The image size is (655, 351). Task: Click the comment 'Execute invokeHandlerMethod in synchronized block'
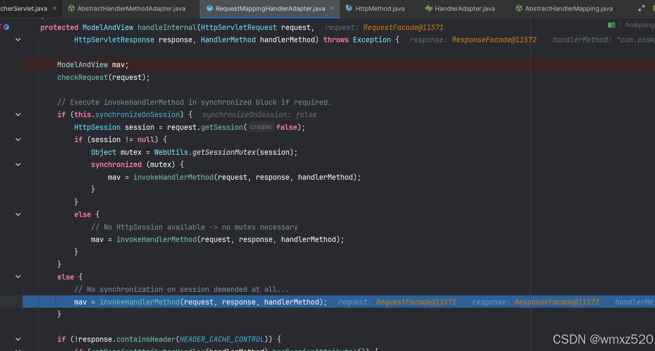[194, 102]
